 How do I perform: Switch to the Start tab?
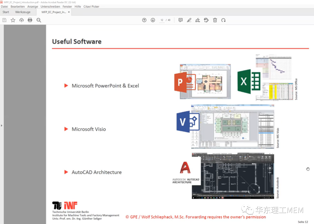[6, 12]
